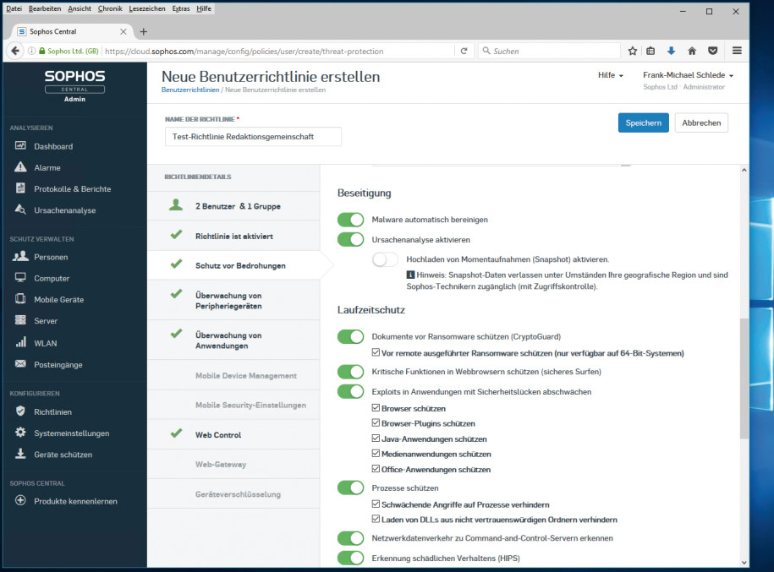Toggle Command-and-Control-Servern erkennen switch
This screenshot has height=572, width=774.
click(350, 538)
